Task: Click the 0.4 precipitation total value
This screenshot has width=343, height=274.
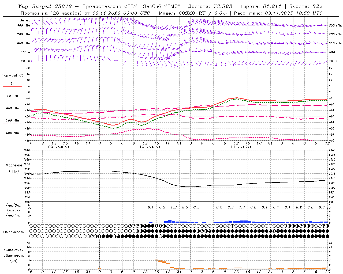Action: [x=322, y=207]
